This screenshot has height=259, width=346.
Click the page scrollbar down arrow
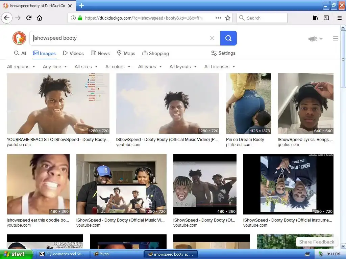[343, 246]
